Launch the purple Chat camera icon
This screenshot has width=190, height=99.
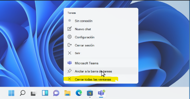tap(56, 93)
